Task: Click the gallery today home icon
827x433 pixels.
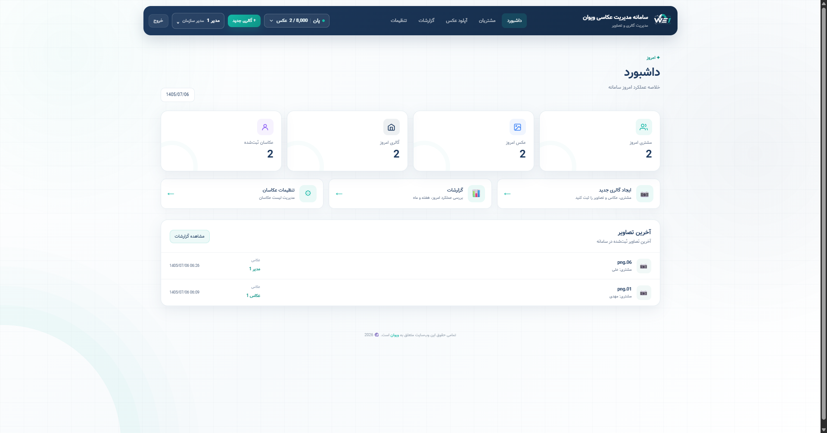Action: coord(391,127)
